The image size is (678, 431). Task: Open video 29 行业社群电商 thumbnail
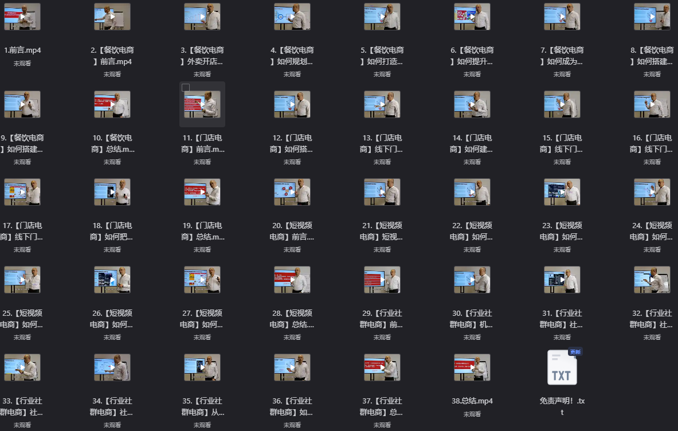pyautogui.click(x=382, y=280)
